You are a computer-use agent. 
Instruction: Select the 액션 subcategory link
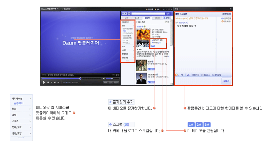125,31
